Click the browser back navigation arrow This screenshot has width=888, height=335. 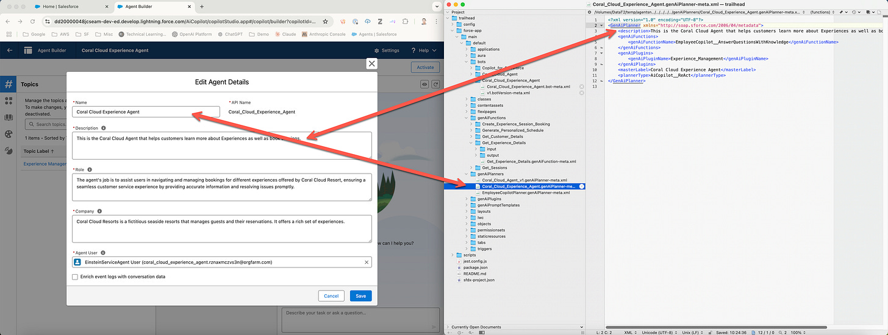[9, 21]
